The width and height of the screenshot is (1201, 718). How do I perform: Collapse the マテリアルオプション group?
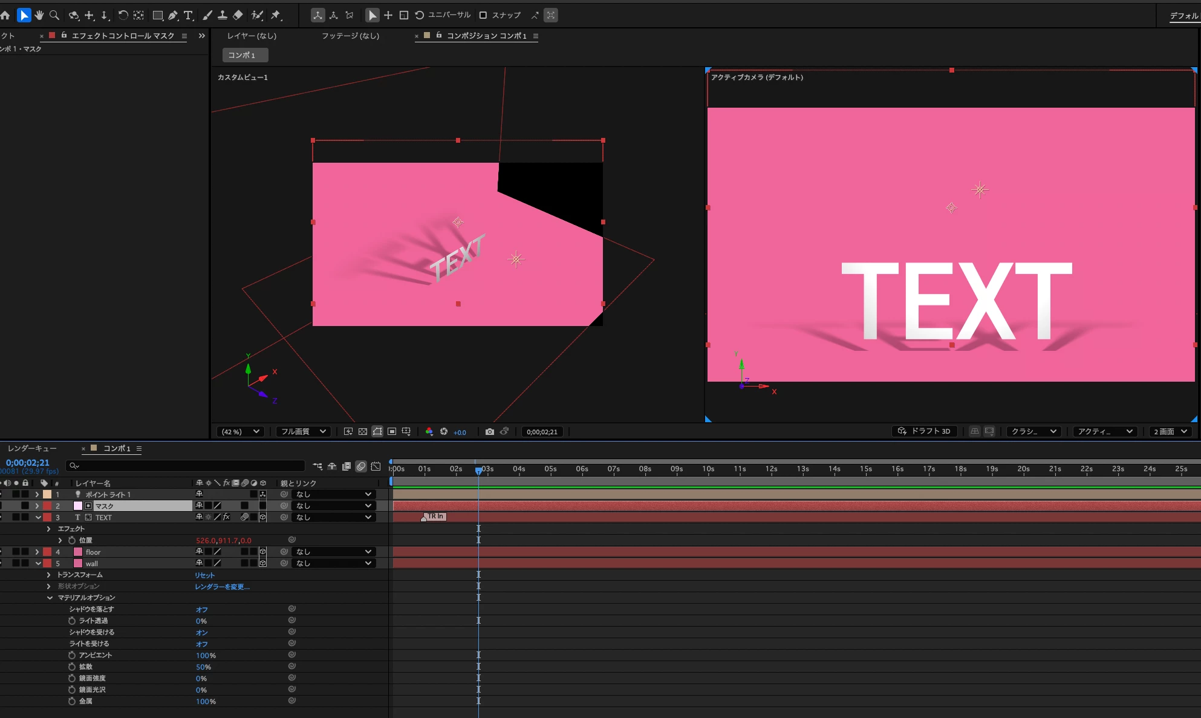50,598
